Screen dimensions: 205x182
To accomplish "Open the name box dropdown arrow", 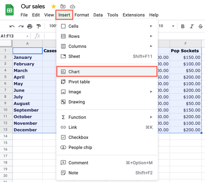I will [27, 36].
